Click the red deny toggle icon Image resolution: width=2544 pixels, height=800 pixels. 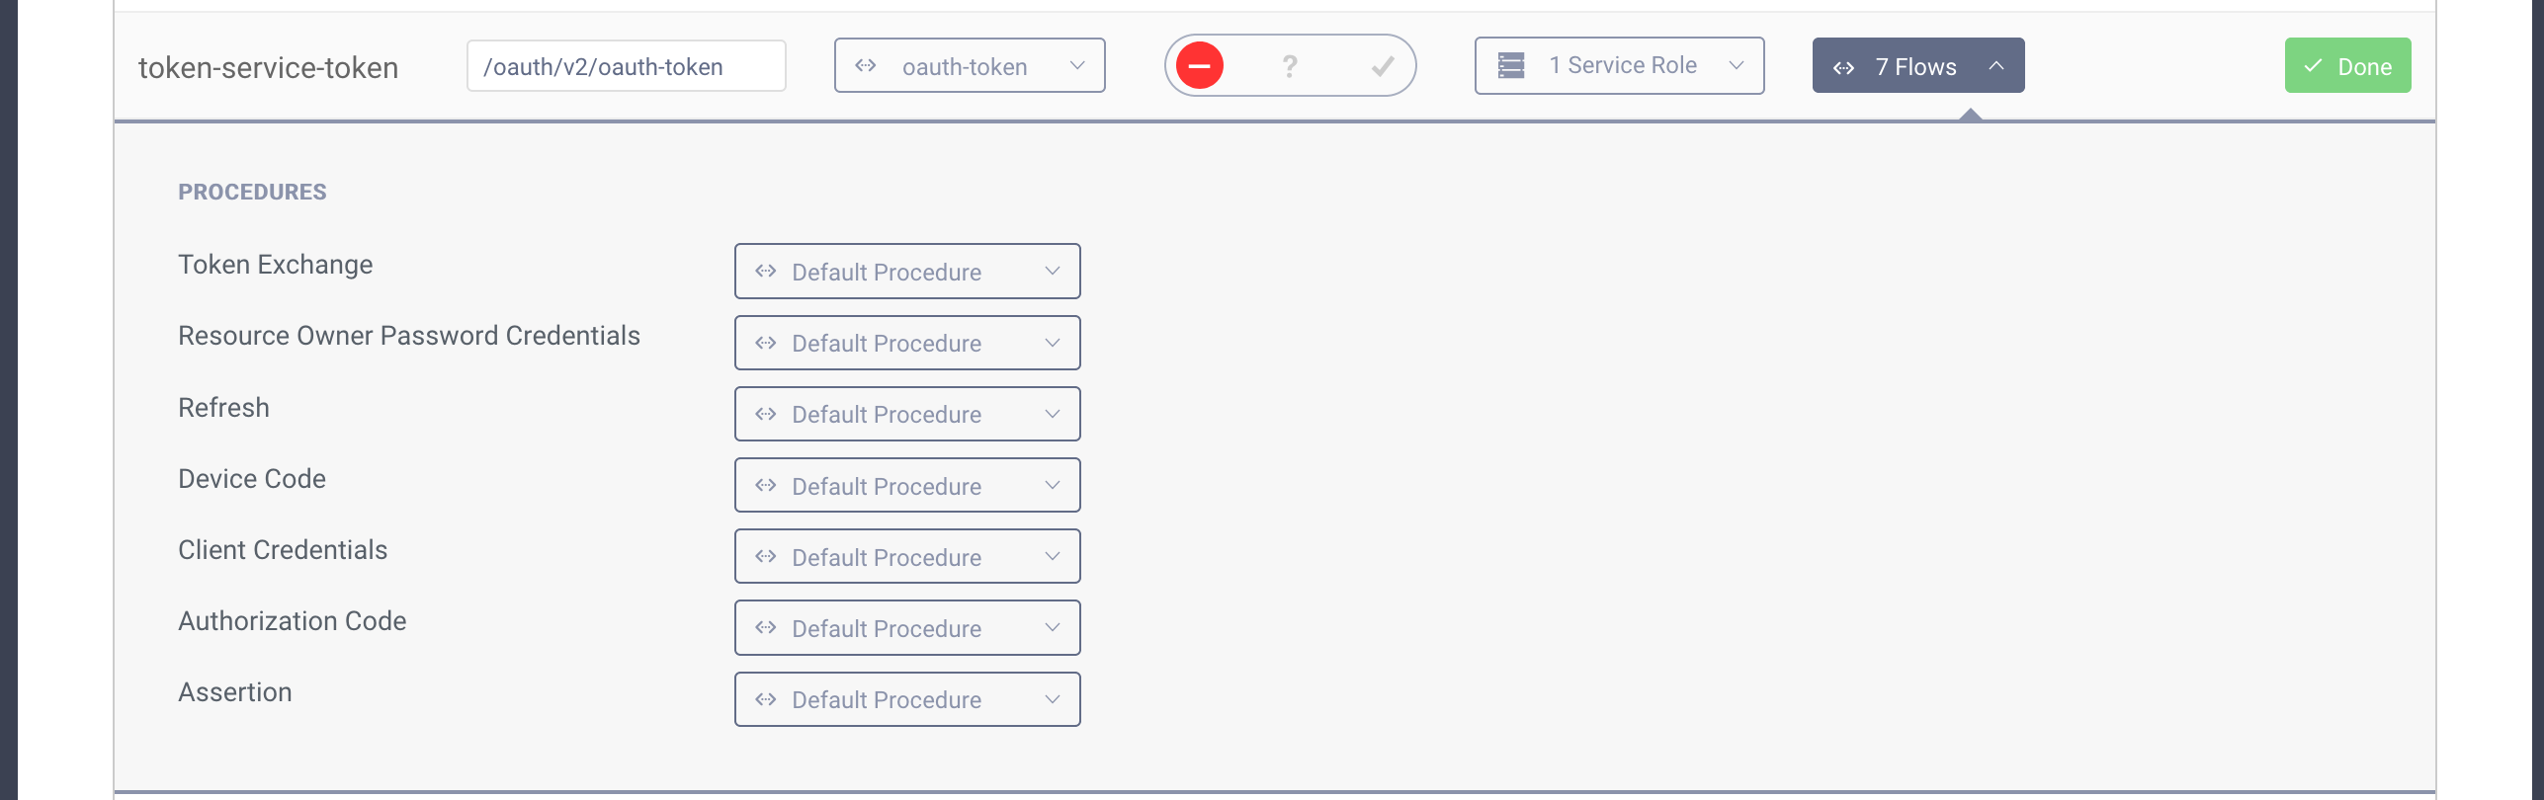[1200, 66]
